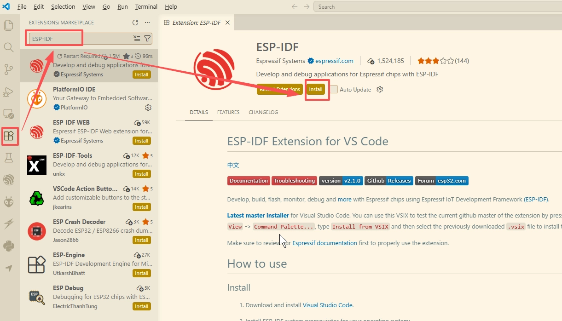
Task: Click the Github Releases badge
Action: (x=389, y=181)
